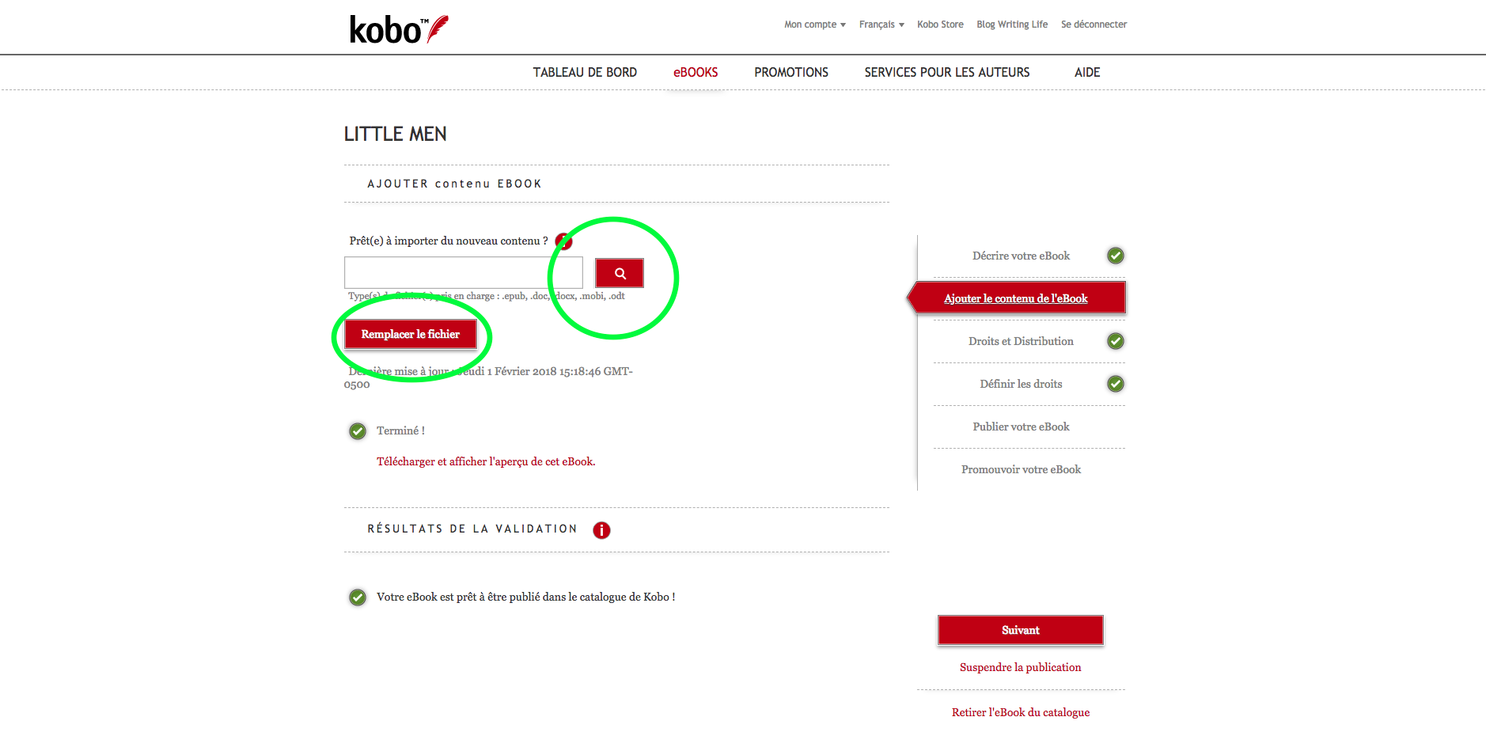1486x751 pixels.
Task: Select Publier votre eBook step
Action: pyautogui.click(x=1020, y=427)
